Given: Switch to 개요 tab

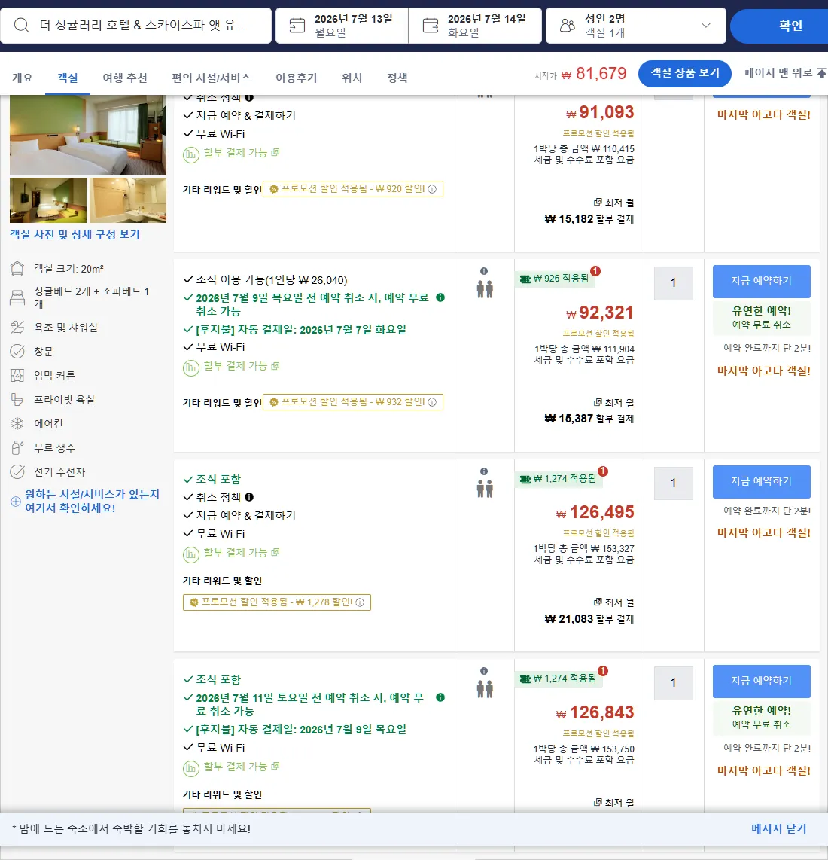Looking at the screenshot, I should pos(23,78).
